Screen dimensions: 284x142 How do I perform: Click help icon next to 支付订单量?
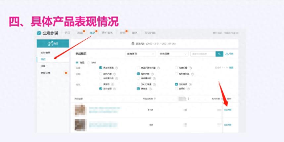tap(154, 84)
